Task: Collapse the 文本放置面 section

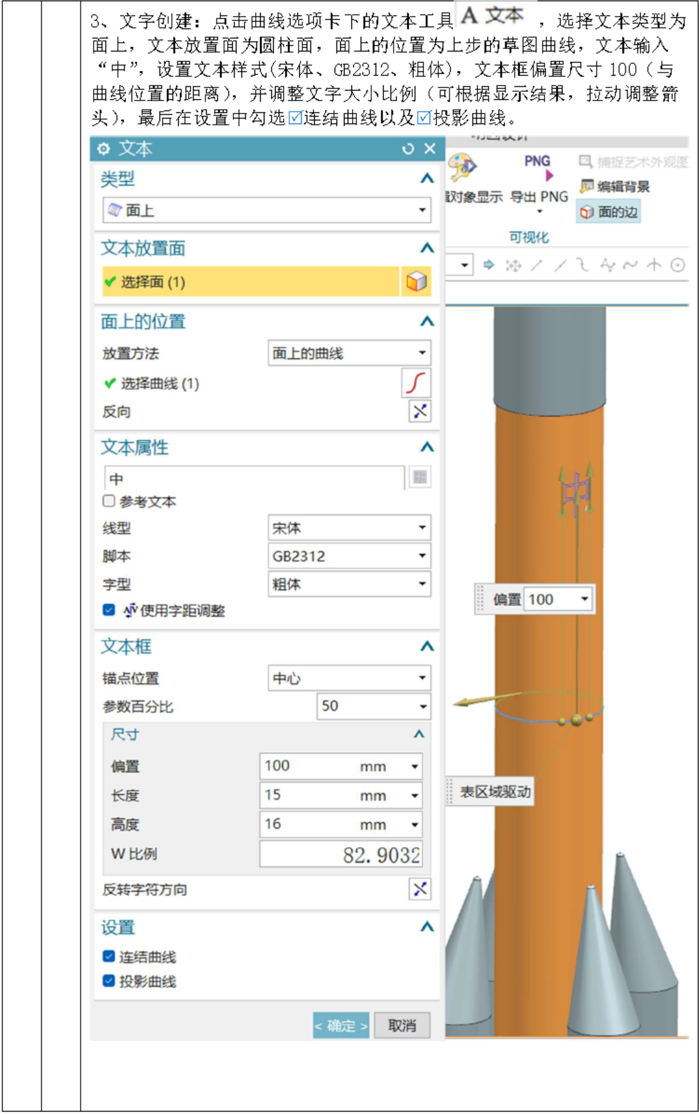Action: 427,248
